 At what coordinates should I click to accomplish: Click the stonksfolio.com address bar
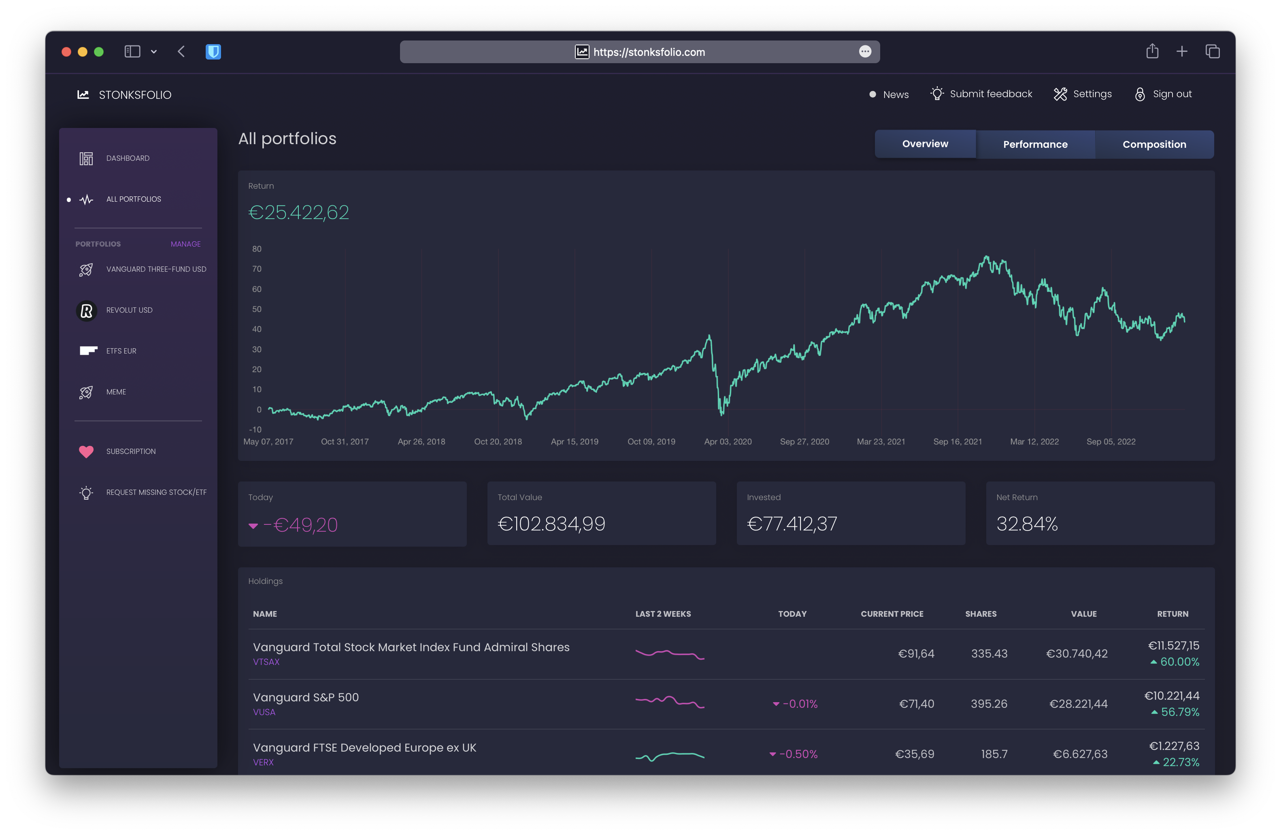[x=639, y=52]
